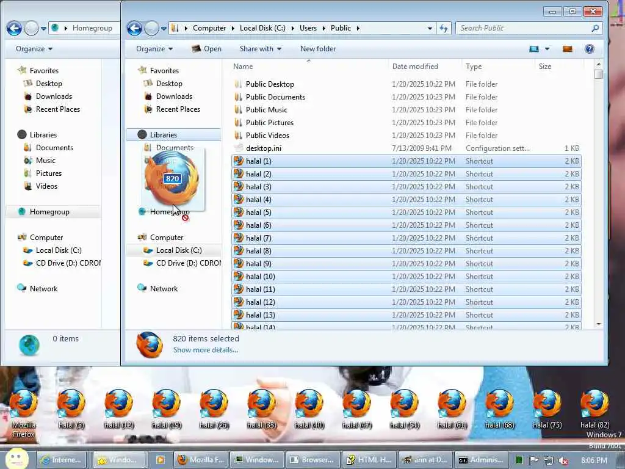Open the HTML H... taskbar button
The width and height of the screenshot is (625, 469).
(369, 460)
